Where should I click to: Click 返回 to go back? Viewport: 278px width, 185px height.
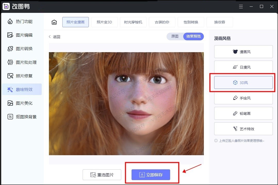(x=55, y=37)
